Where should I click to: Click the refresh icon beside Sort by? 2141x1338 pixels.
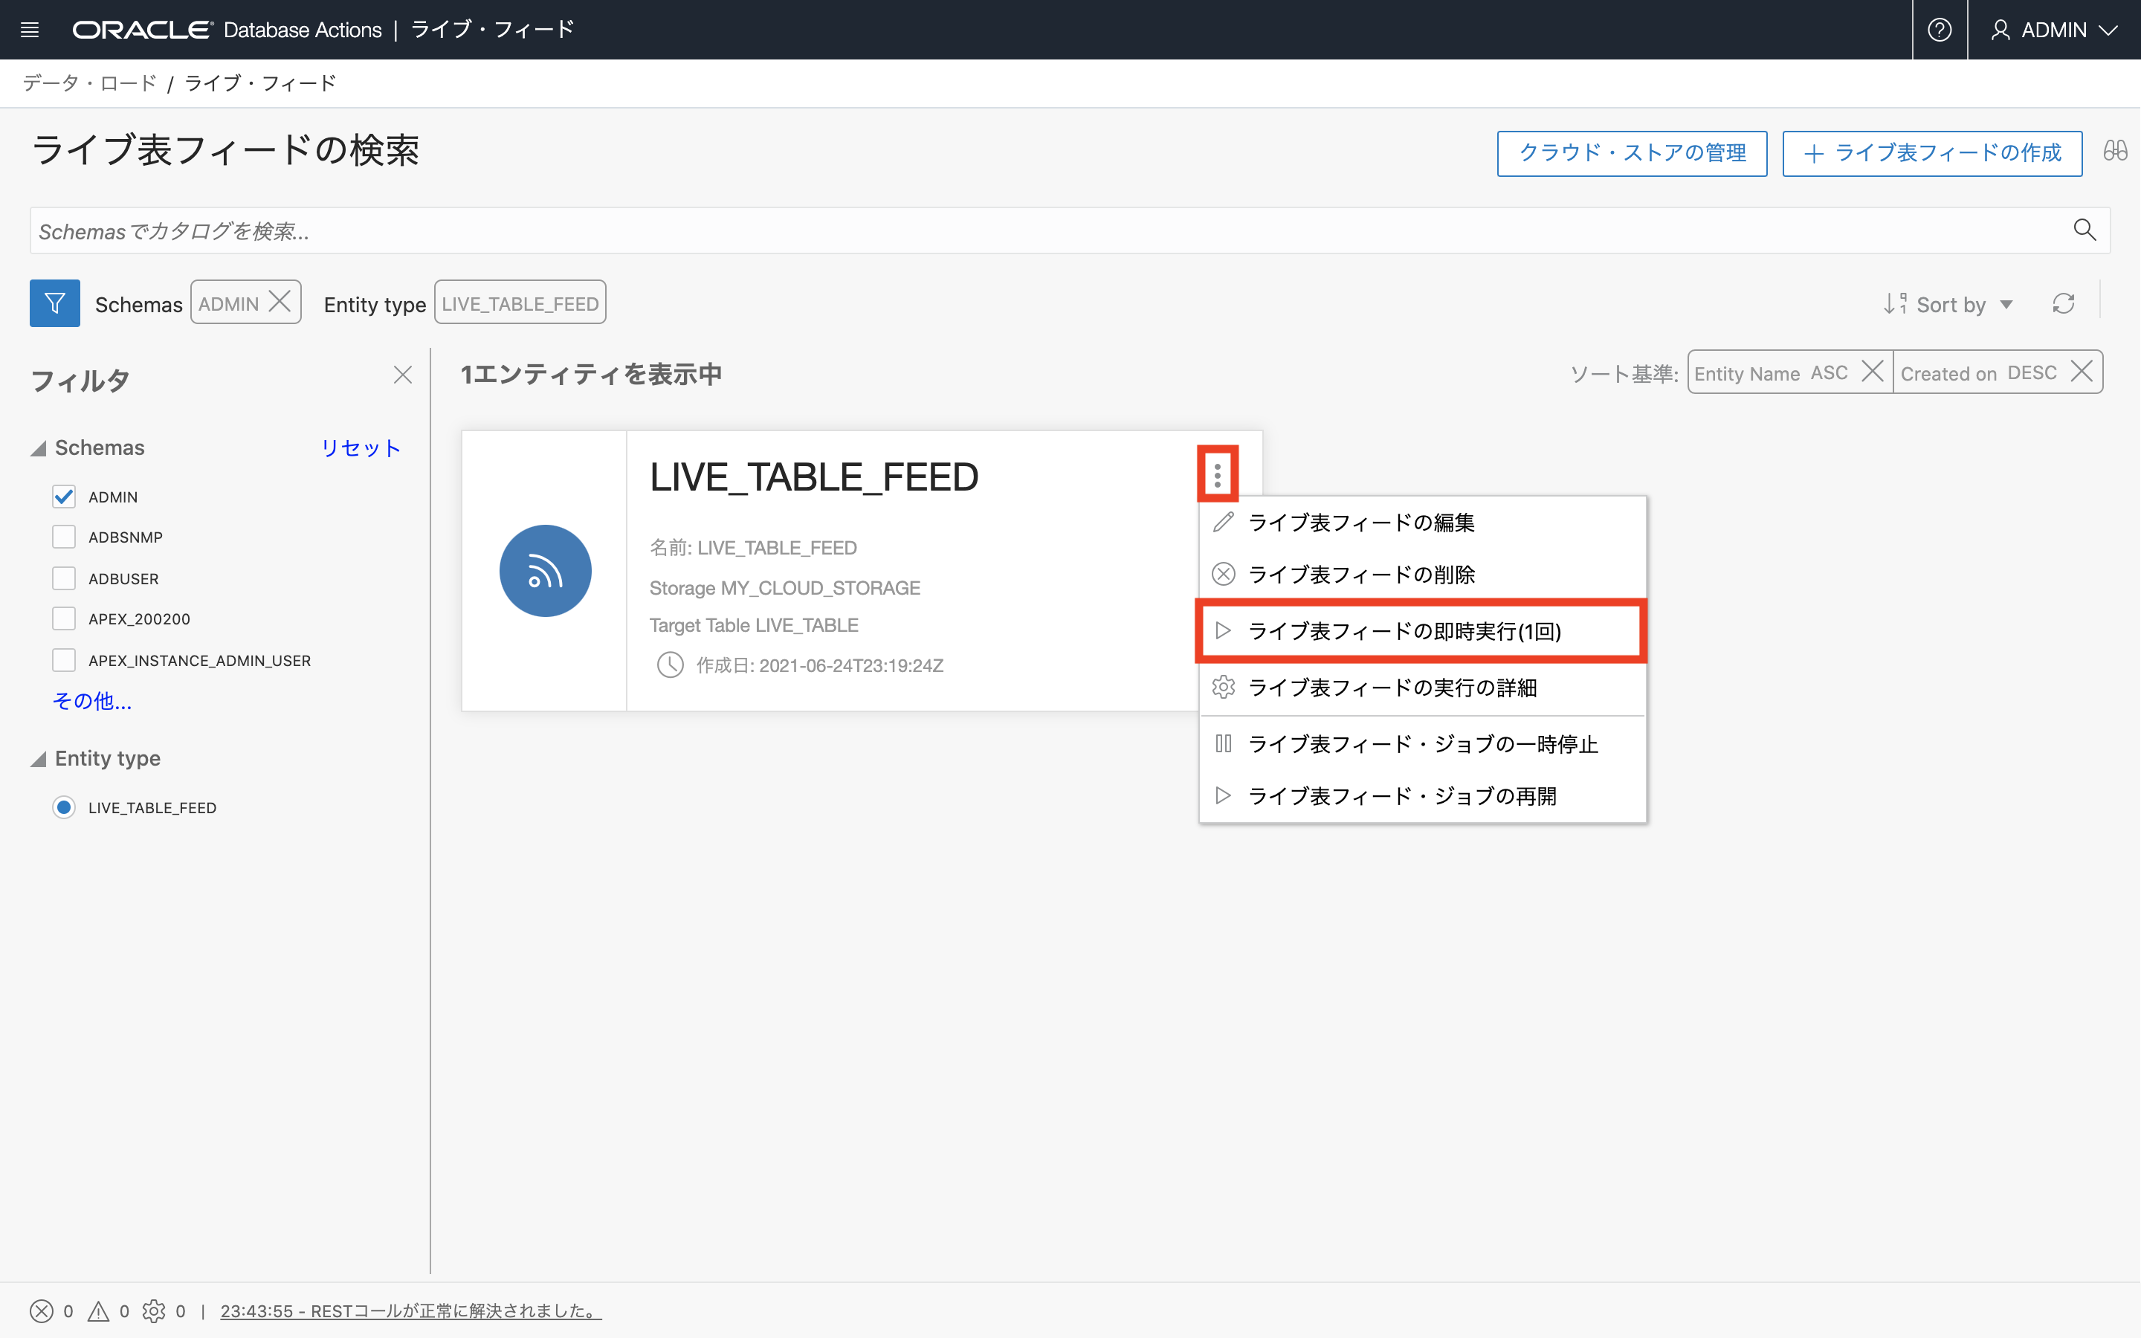2063,303
